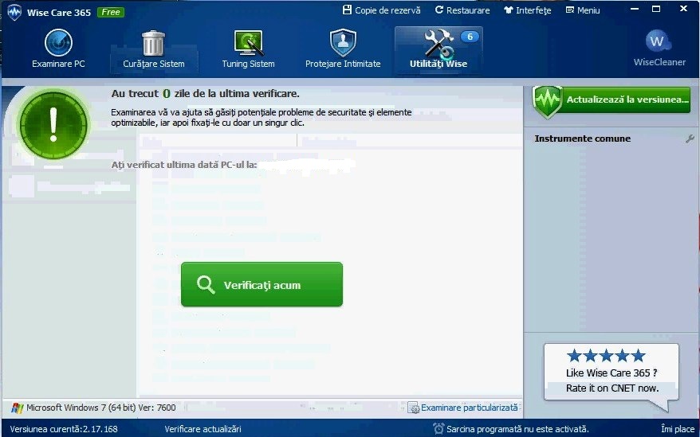Click Versiunea curentă:2.17.168 text
Screen dimensions: 700x437
click(64, 429)
